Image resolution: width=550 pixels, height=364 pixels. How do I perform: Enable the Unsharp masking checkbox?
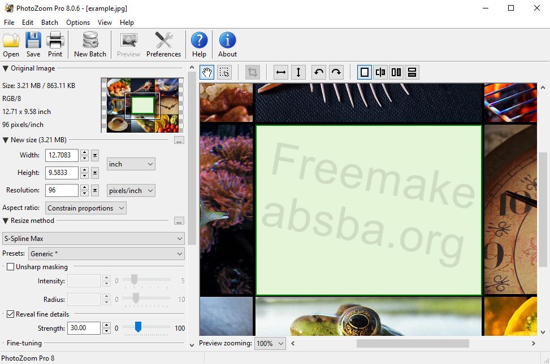coord(11,267)
